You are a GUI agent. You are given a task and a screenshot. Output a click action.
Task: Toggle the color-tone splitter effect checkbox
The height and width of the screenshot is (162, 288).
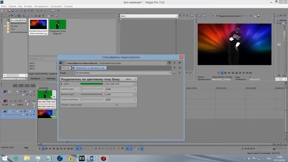[x=73, y=68]
